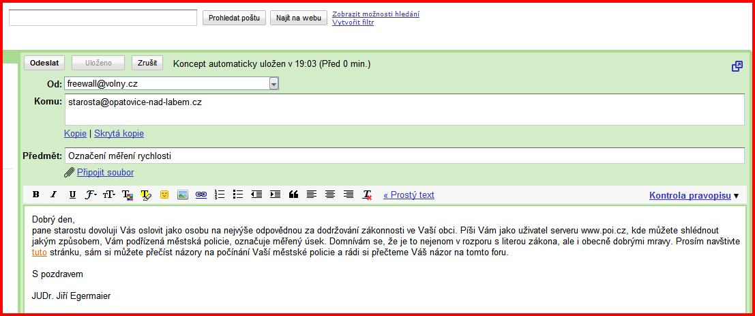Click the Připojit soubor attachment link
755x316 pixels.
(105, 173)
